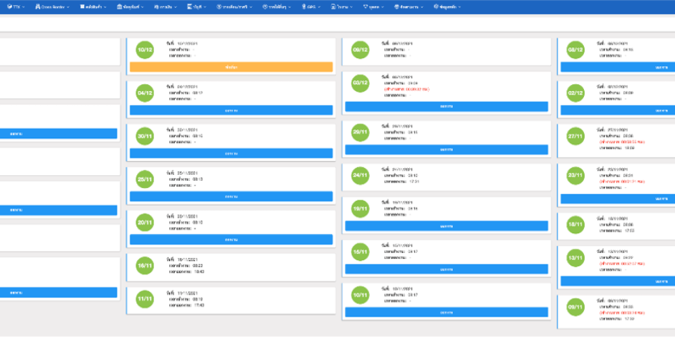
Task: Select the 29/11 date circle icon
Action: [360, 131]
